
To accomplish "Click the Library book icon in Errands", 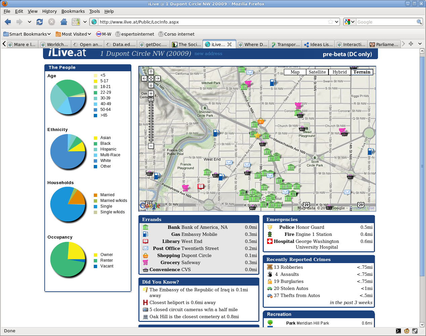I will (x=145, y=241).
